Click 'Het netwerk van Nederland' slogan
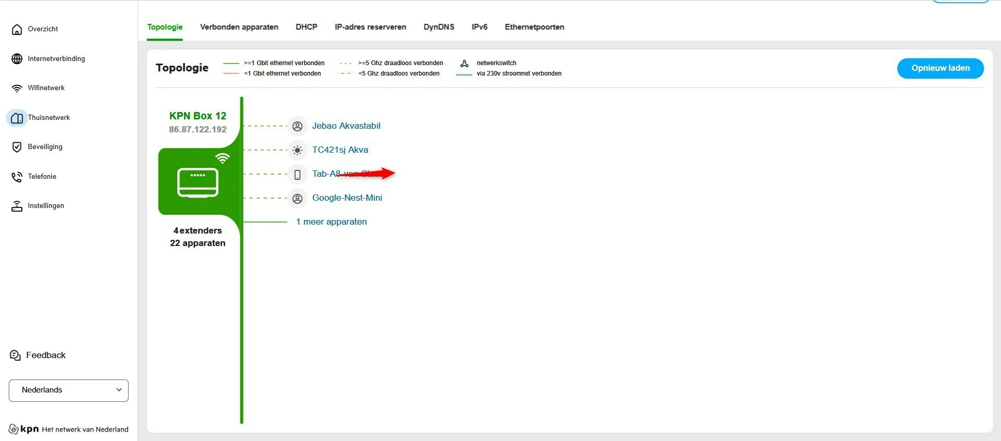Image resolution: width=1001 pixels, height=441 pixels. click(x=85, y=430)
